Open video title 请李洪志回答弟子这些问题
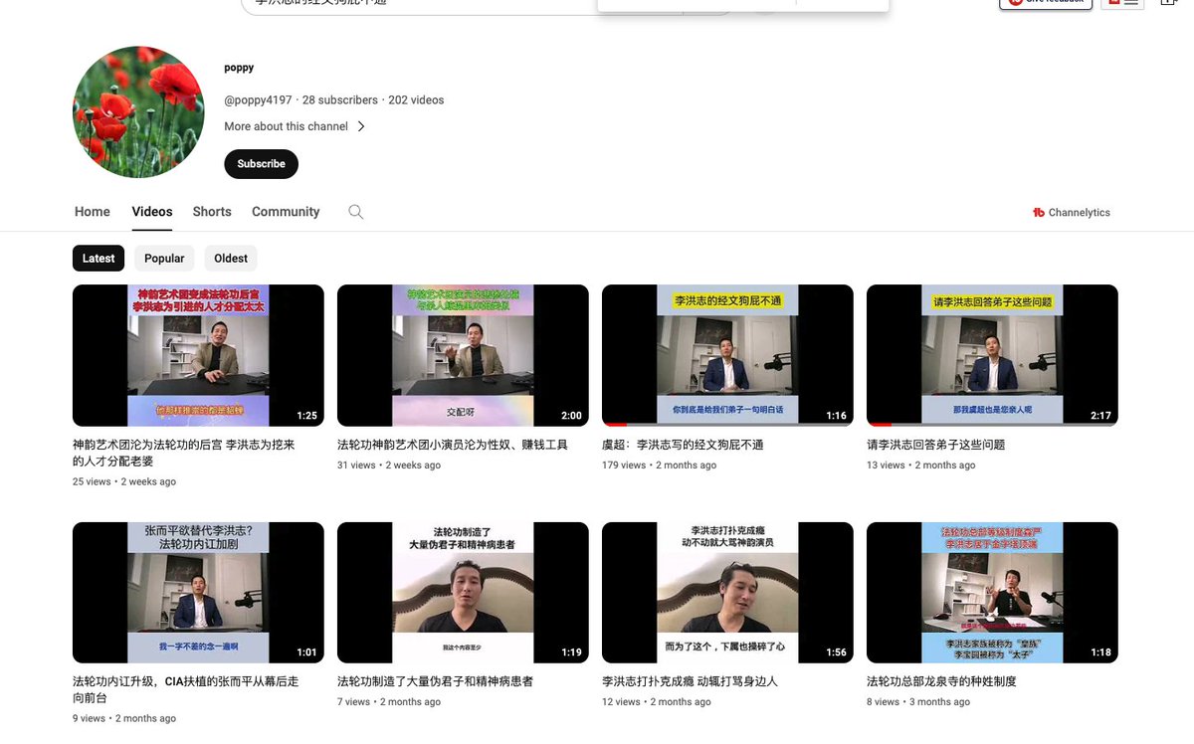The height and width of the screenshot is (744, 1194). pos(936,445)
